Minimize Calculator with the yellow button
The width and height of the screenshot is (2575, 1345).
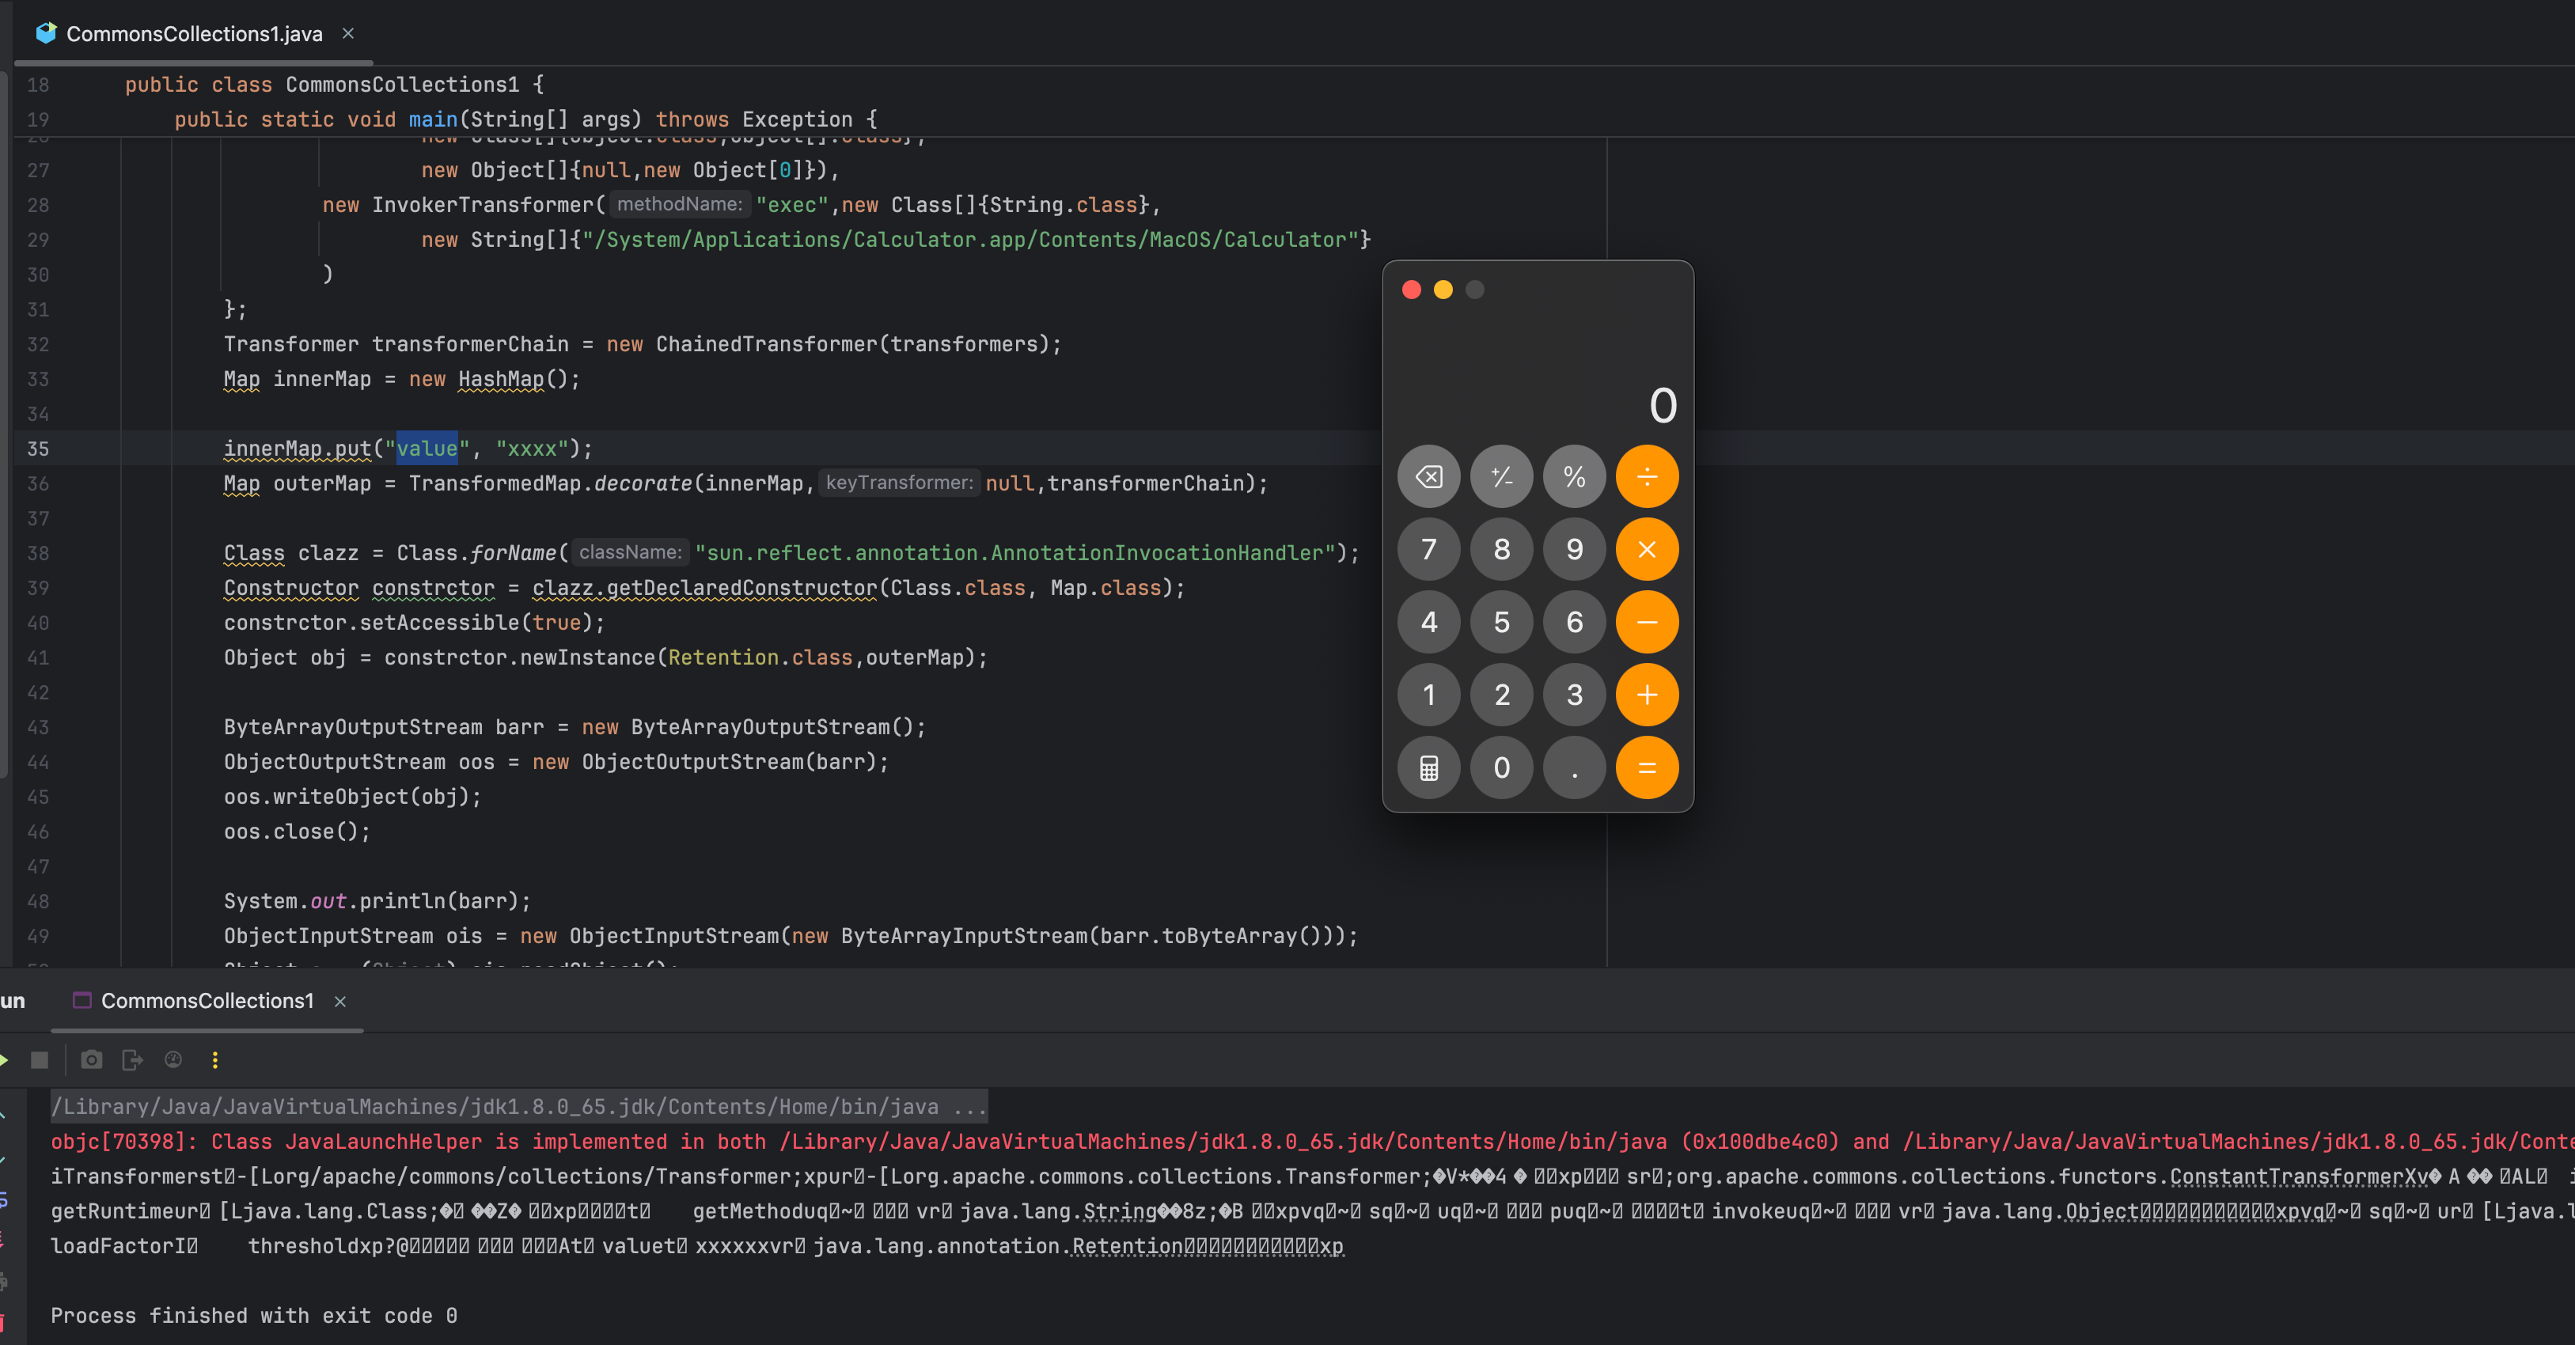coord(1443,290)
